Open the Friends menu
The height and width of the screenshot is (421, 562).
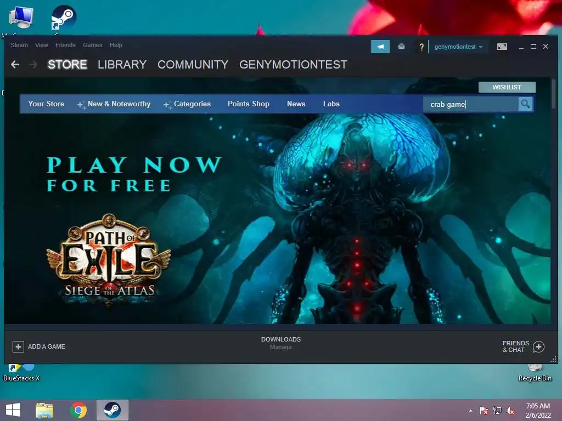[x=65, y=45]
